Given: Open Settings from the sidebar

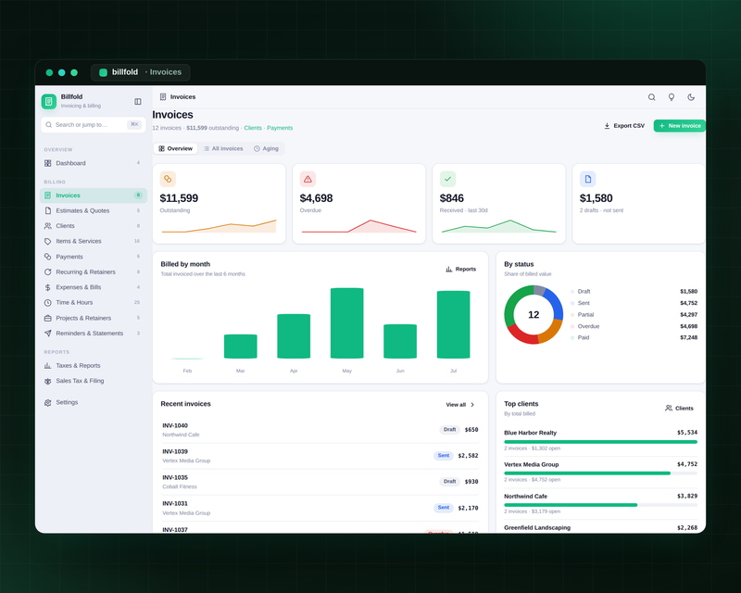Looking at the screenshot, I should [94, 402].
